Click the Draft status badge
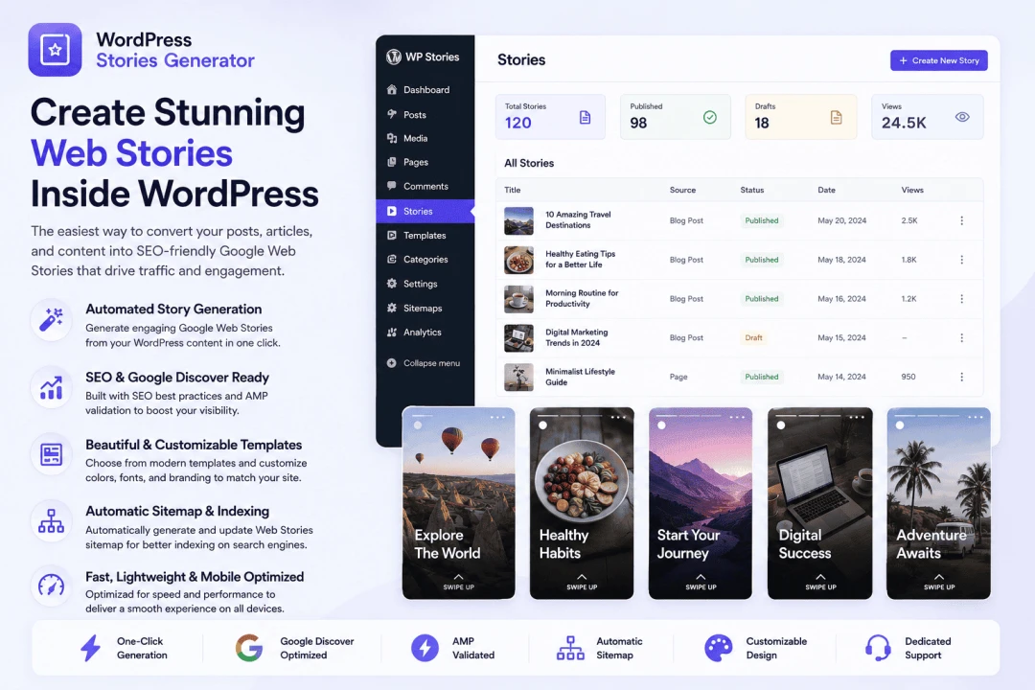The image size is (1035, 690). click(753, 337)
